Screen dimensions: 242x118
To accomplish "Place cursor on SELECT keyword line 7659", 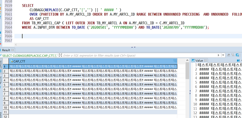I will tap(28, 6).
